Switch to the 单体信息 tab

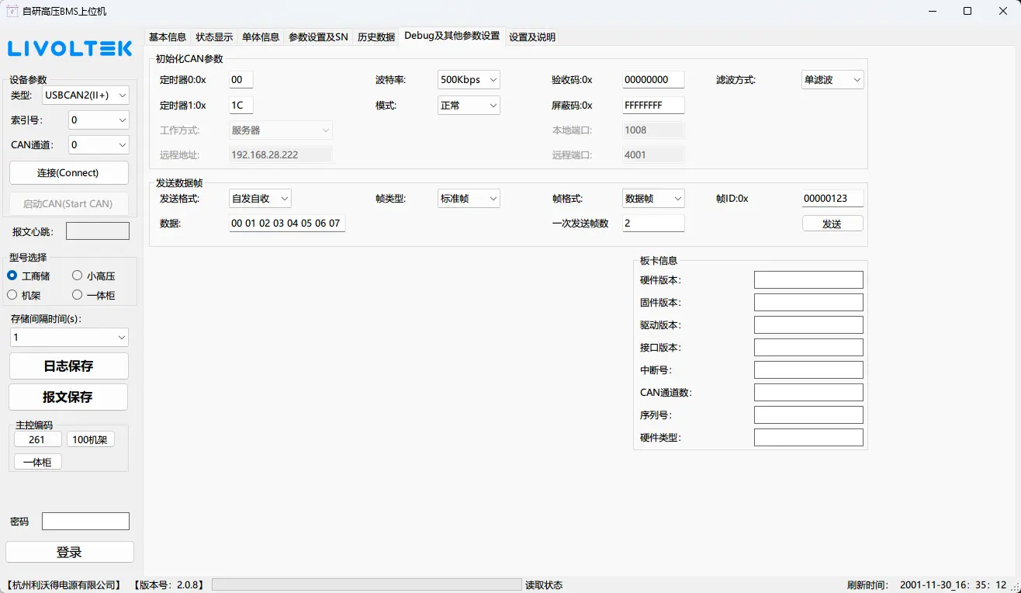coord(261,37)
